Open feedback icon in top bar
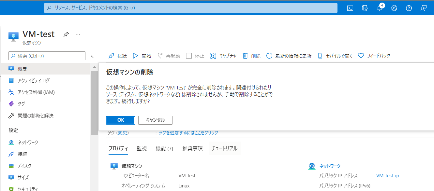 tap(424, 8)
